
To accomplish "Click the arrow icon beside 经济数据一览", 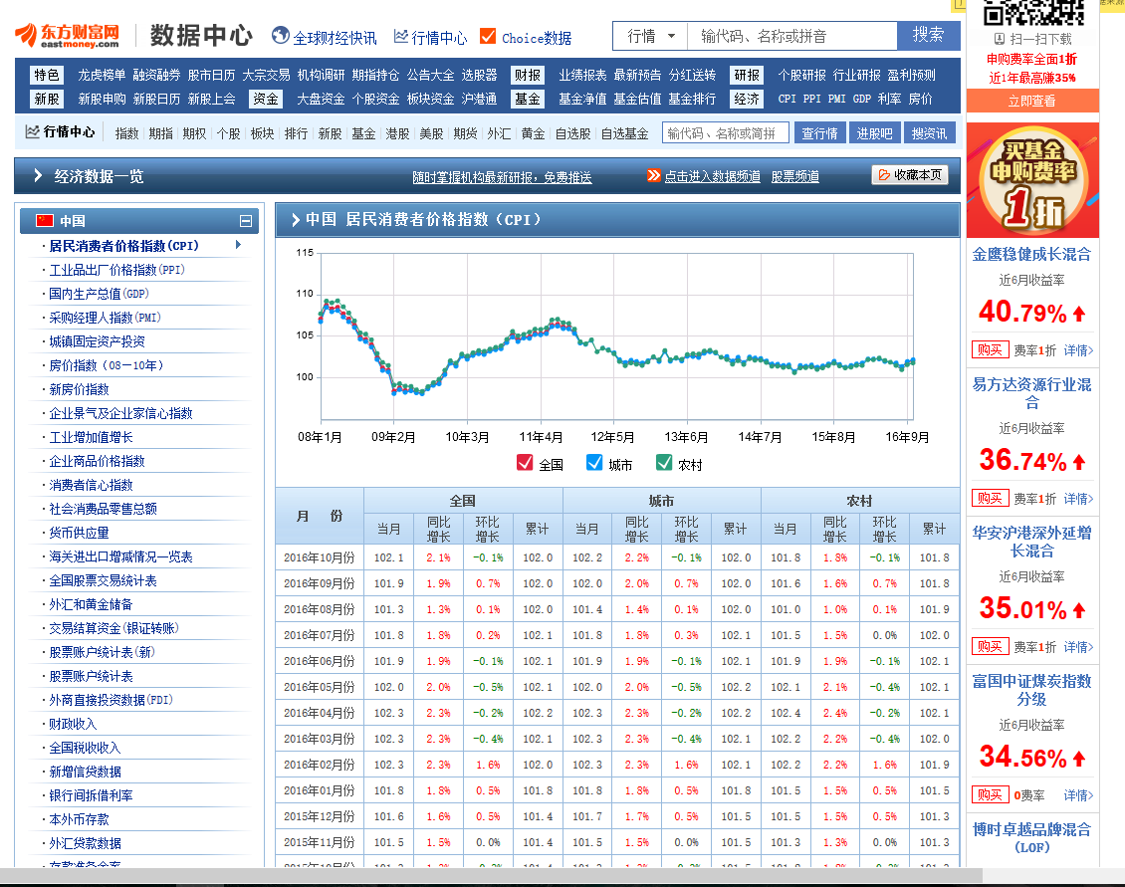I will pos(38,176).
